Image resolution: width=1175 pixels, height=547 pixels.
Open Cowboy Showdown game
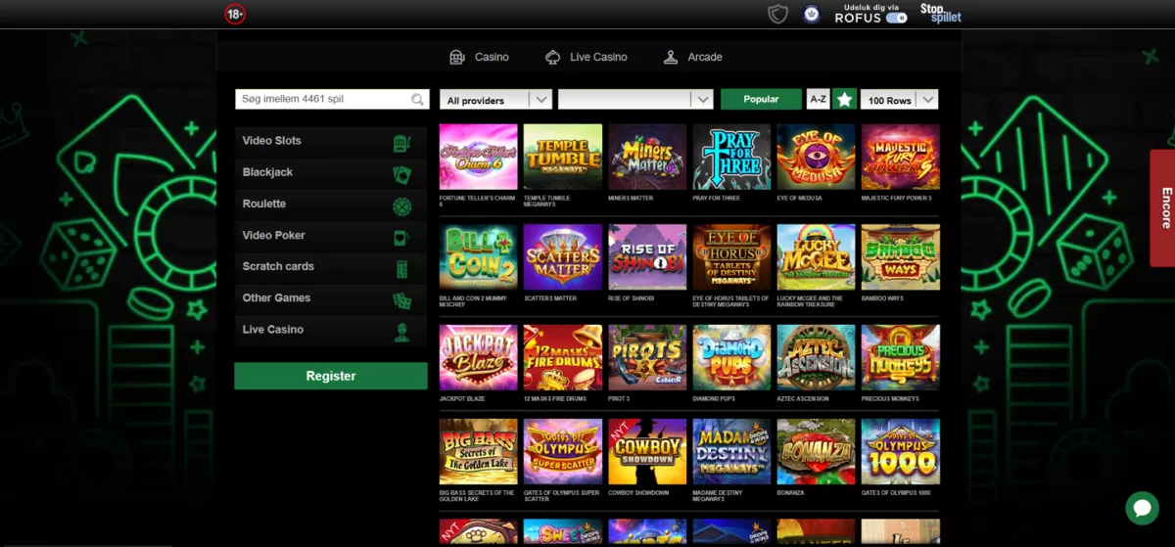pyautogui.click(x=647, y=452)
